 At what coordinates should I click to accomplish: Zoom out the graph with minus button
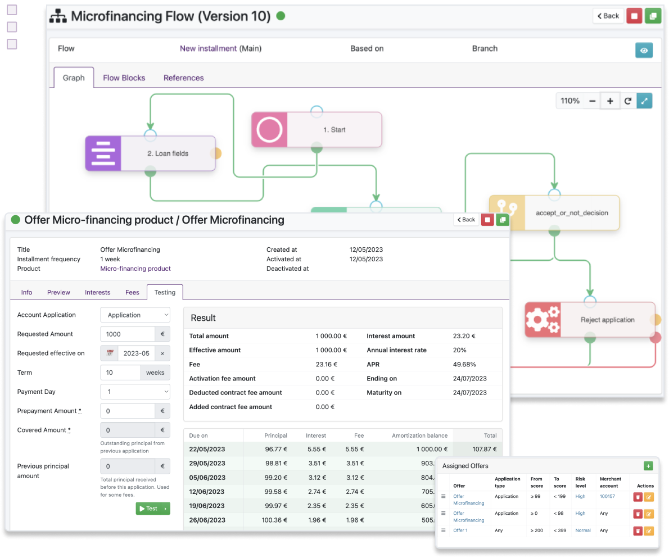592,101
